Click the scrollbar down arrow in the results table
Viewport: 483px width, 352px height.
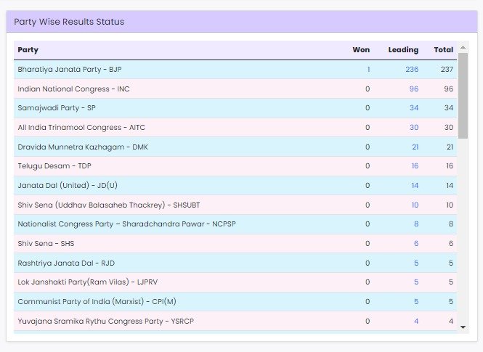pos(463,327)
